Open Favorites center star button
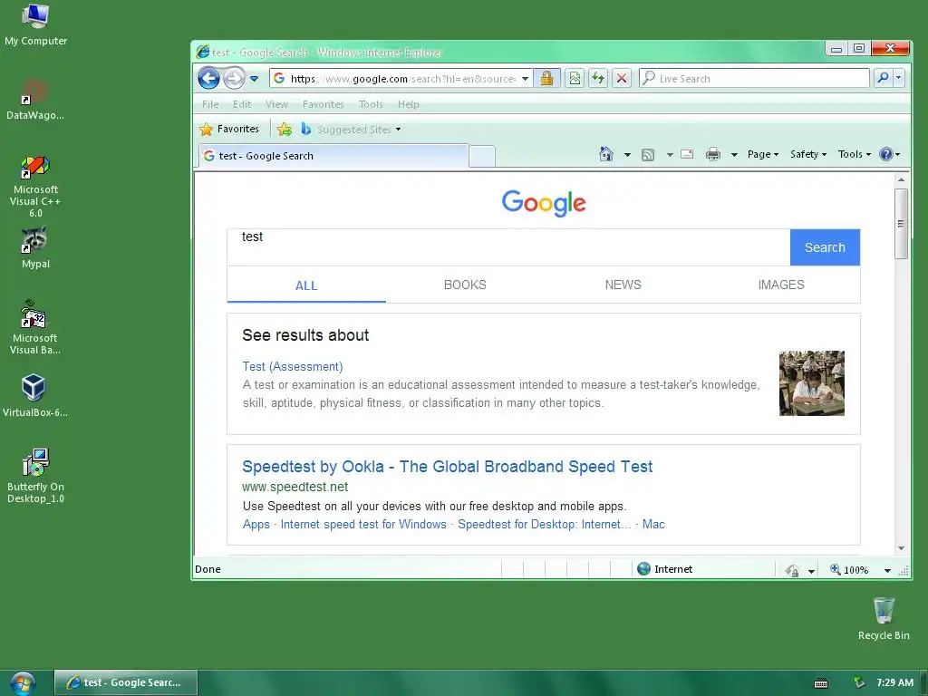The image size is (928, 696). pyautogui.click(x=229, y=129)
